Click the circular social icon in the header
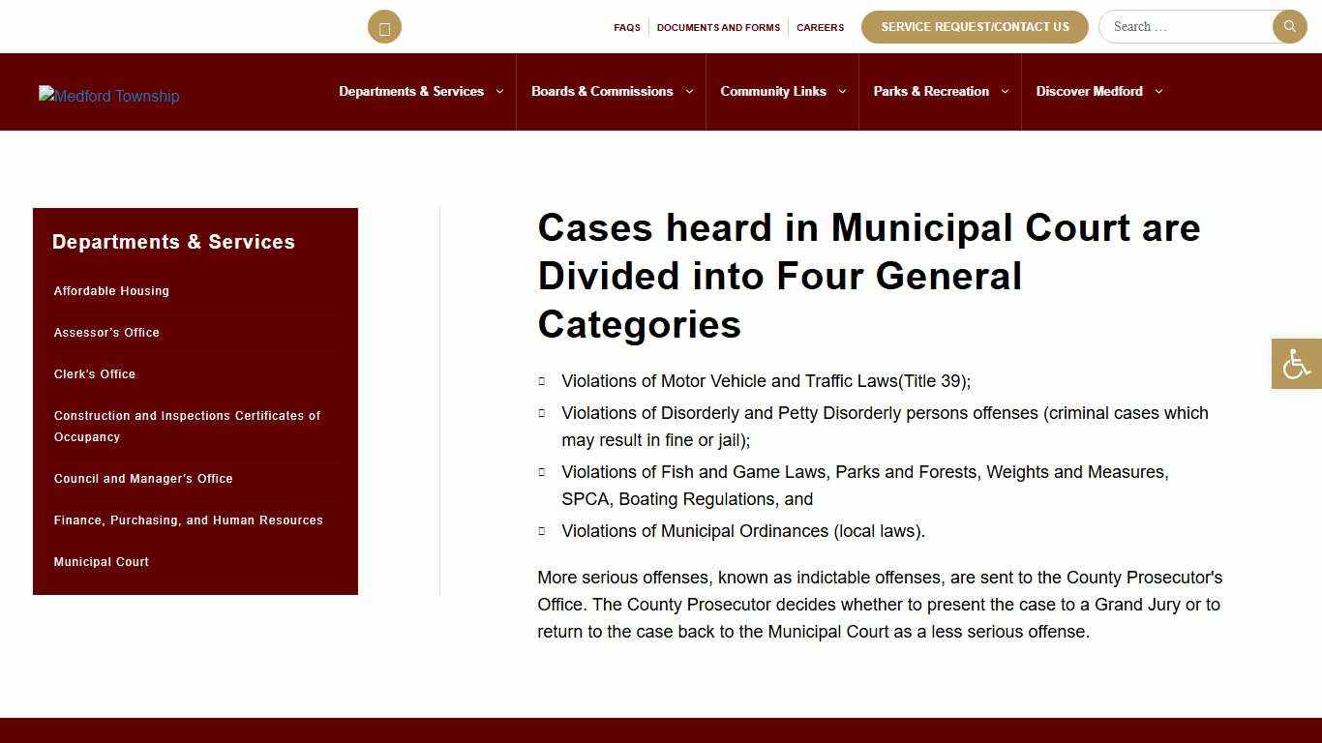Screen dimensions: 1322x743 tap(384, 26)
